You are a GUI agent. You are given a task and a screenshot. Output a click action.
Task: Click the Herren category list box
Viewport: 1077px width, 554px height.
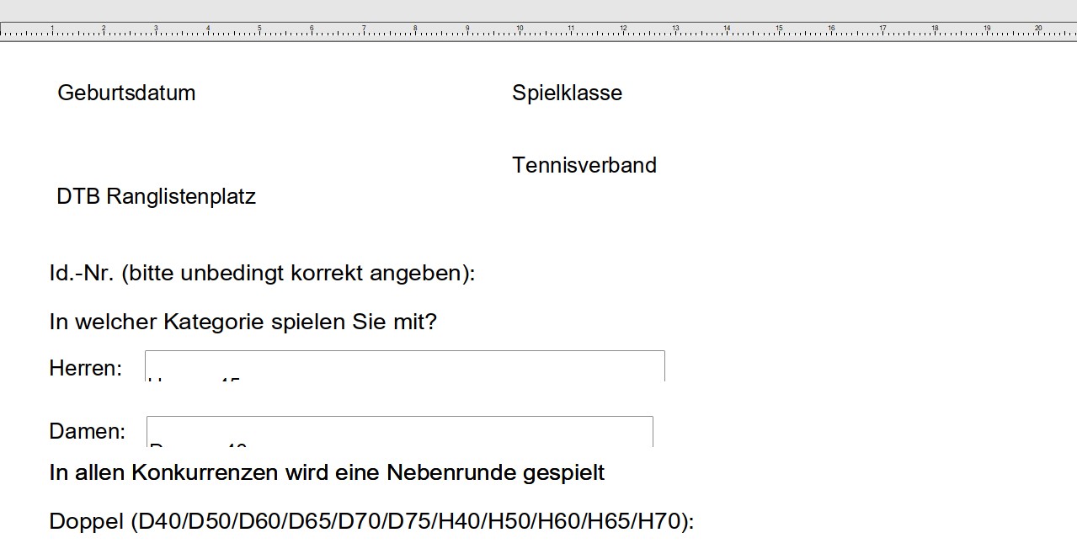click(x=404, y=366)
